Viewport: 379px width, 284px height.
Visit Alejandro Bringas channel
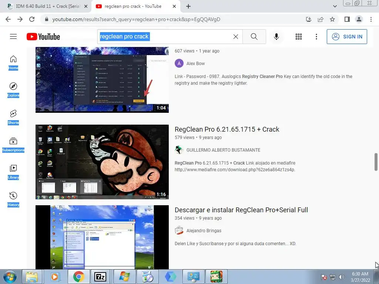point(204,231)
